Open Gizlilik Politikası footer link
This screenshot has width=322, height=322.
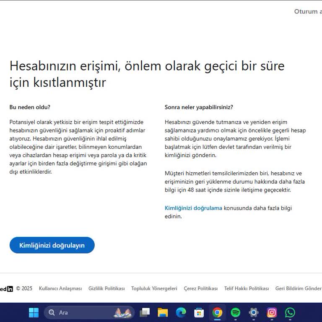point(106,288)
